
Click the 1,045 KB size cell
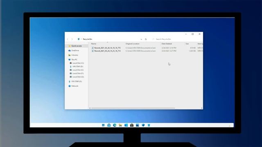pyautogui.click(x=192, y=51)
